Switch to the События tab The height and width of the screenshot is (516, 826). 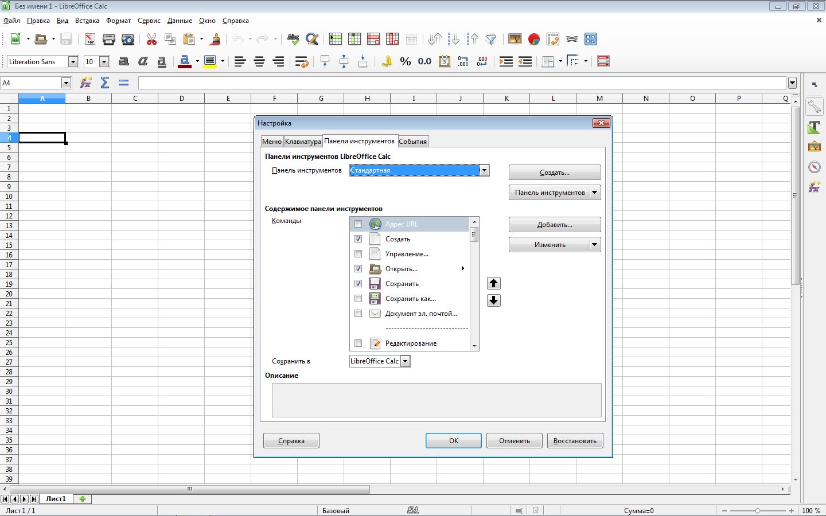pyautogui.click(x=413, y=142)
